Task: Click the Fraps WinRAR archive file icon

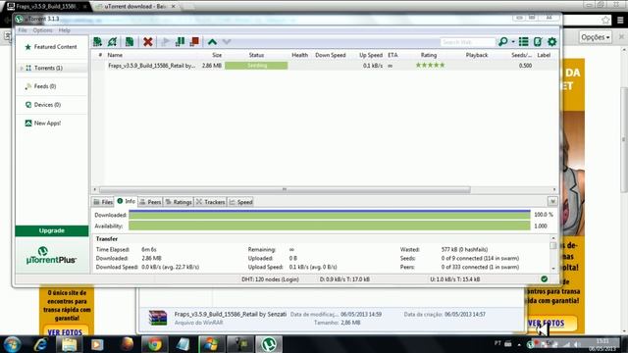Action: click(x=157, y=318)
